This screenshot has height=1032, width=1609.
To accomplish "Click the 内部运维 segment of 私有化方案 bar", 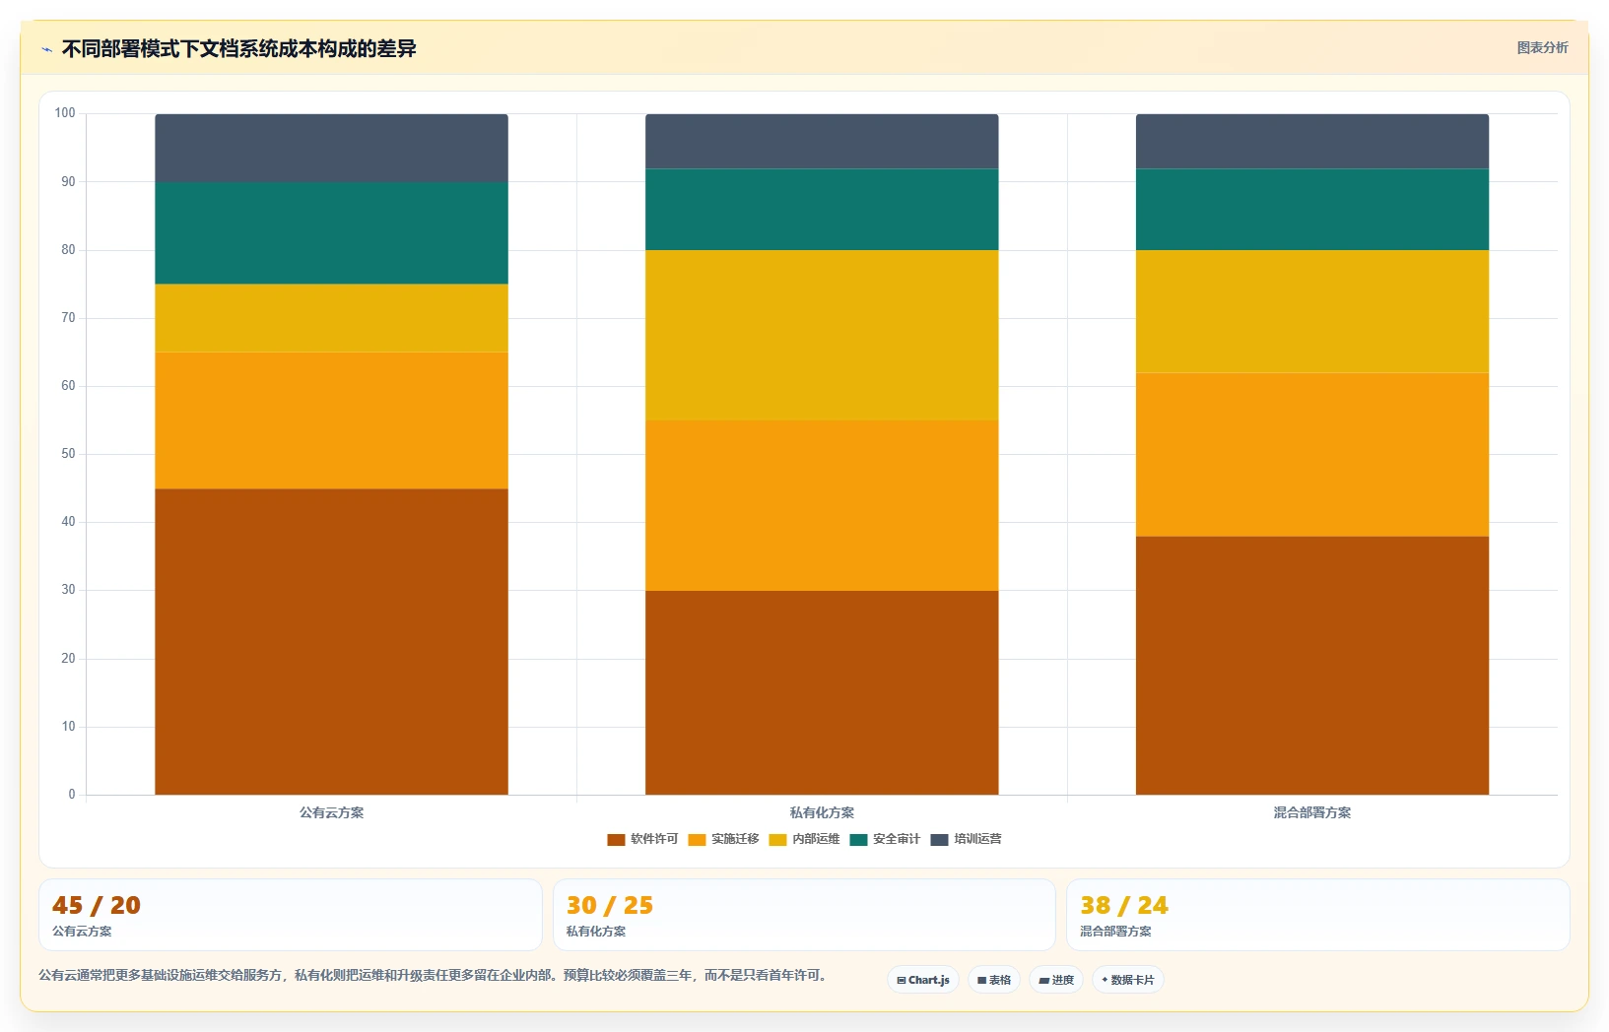I will (x=822, y=335).
